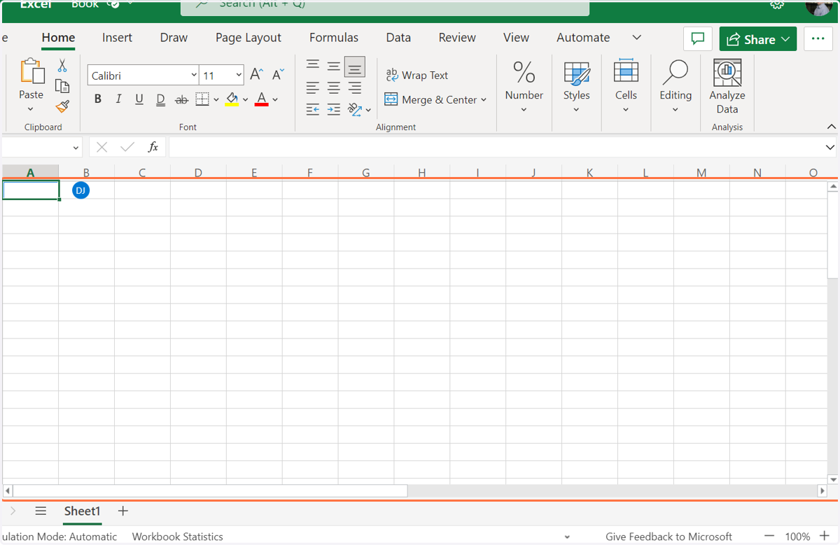Click the Insert Function fx icon

coord(153,147)
